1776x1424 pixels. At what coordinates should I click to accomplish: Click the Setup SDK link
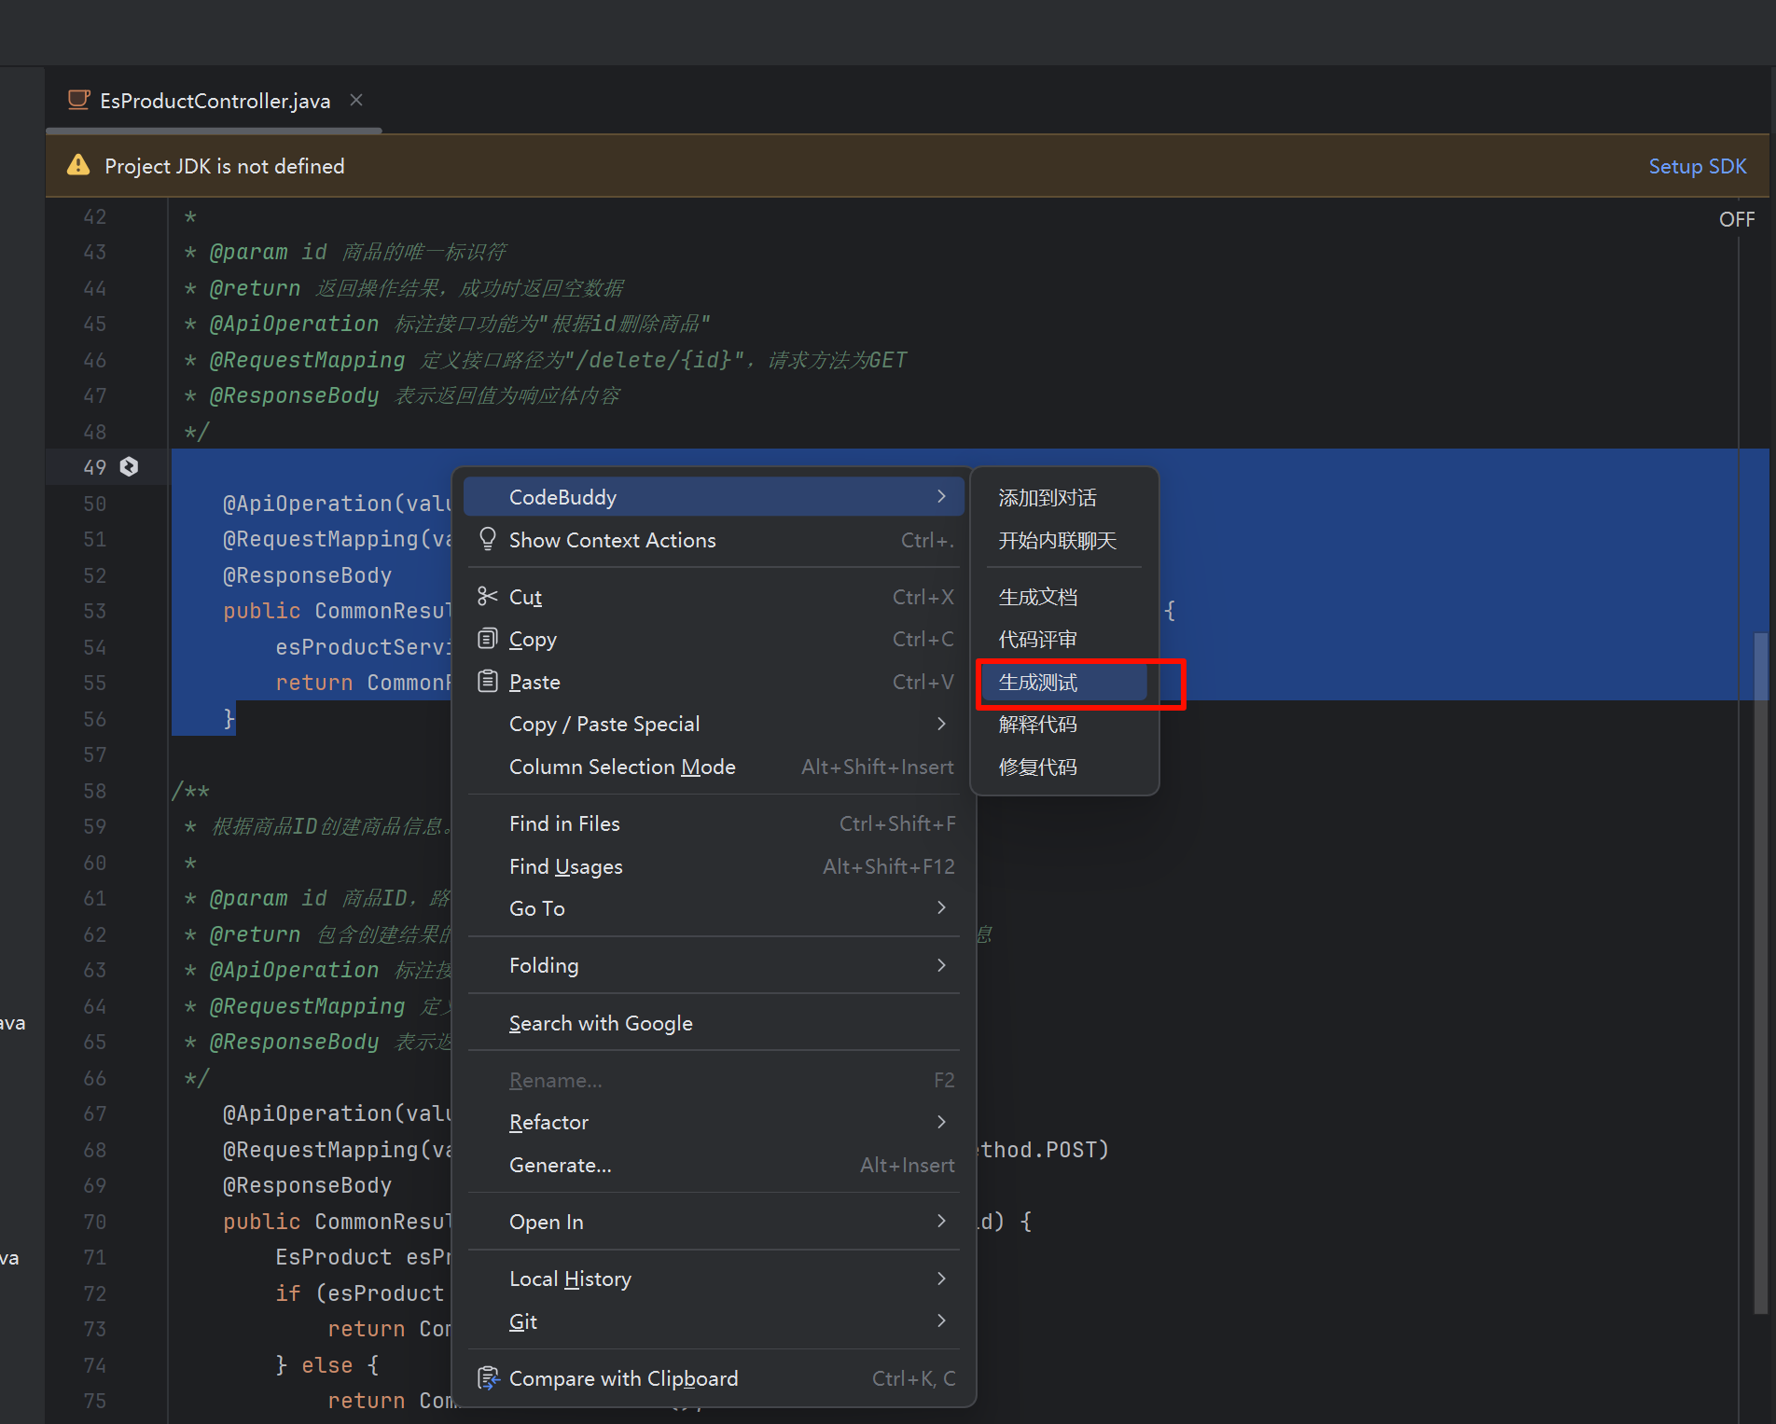(x=1697, y=166)
